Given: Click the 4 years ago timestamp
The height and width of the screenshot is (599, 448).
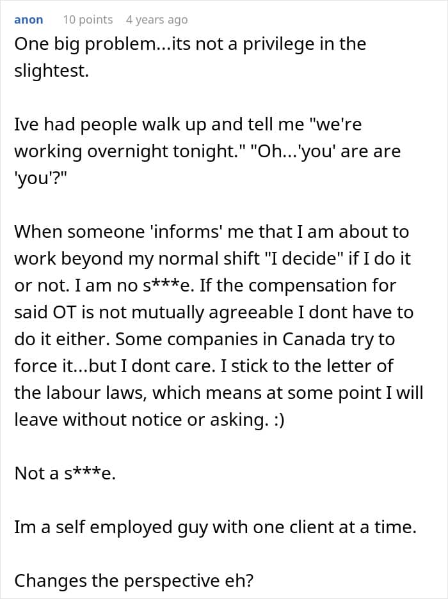Looking at the screenshot, I should [x=157, y=20].
